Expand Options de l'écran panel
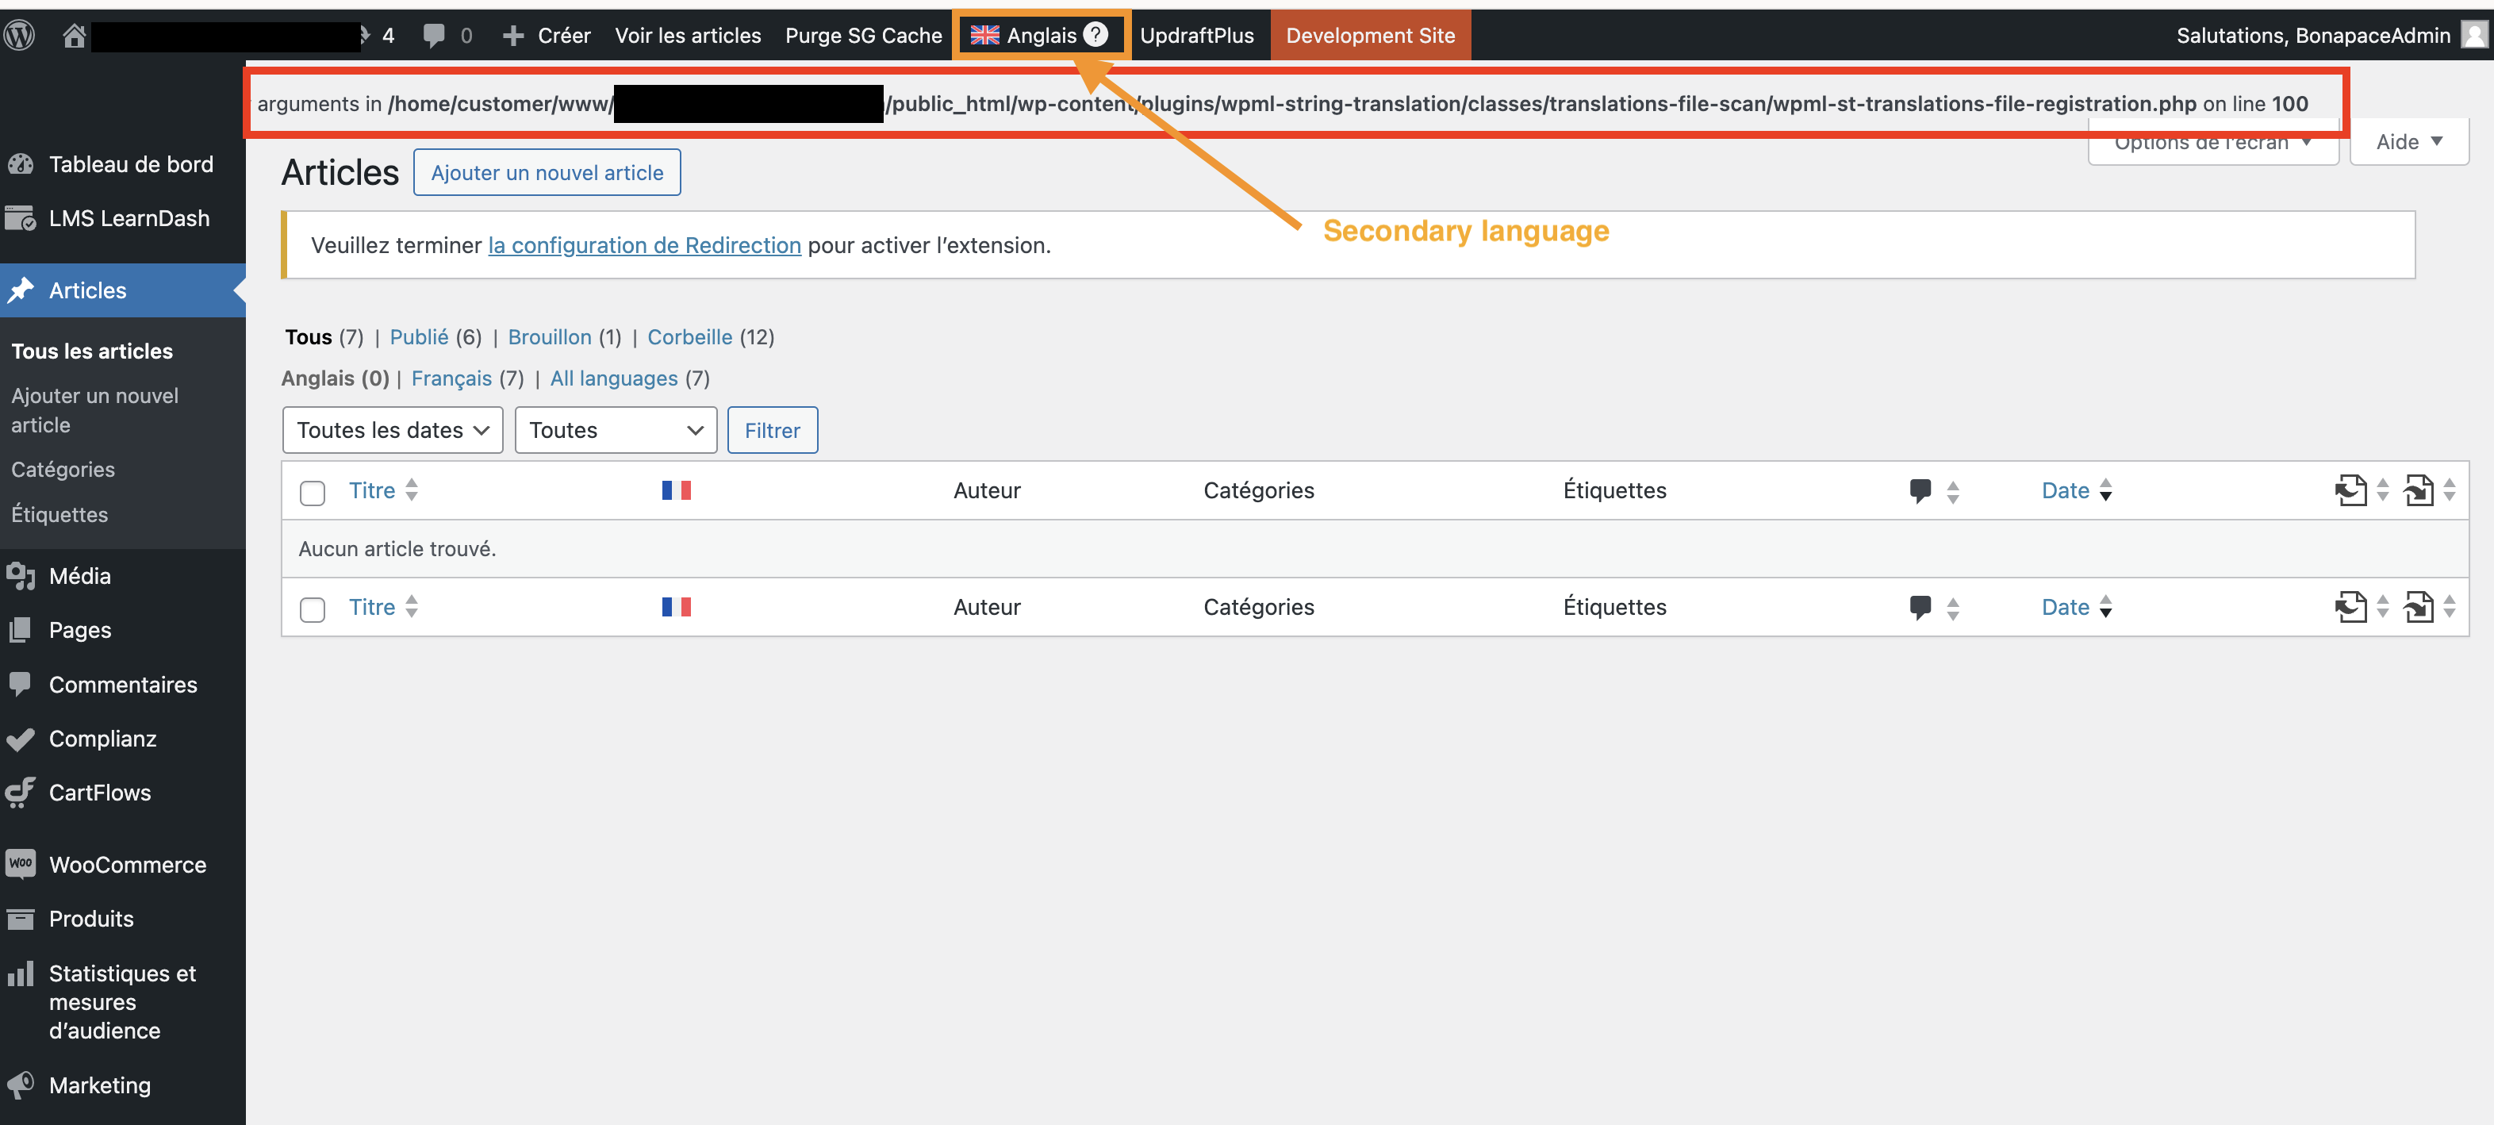This screenshot has width=2494, height=1125. (2213, 142)
